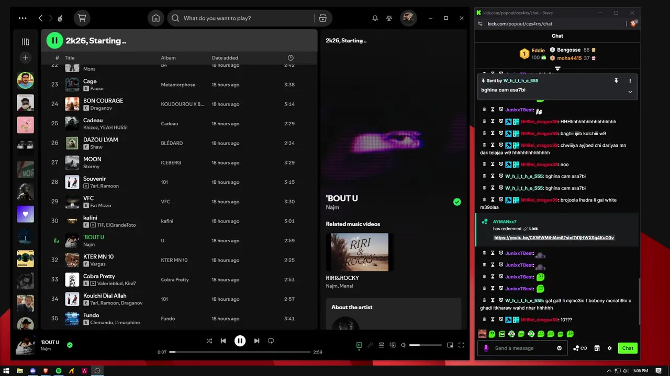Open the three-dots menu in Spotify
The width and height of the screenshot is (670, 376).
pyautogui.click(x=23, y=18)
